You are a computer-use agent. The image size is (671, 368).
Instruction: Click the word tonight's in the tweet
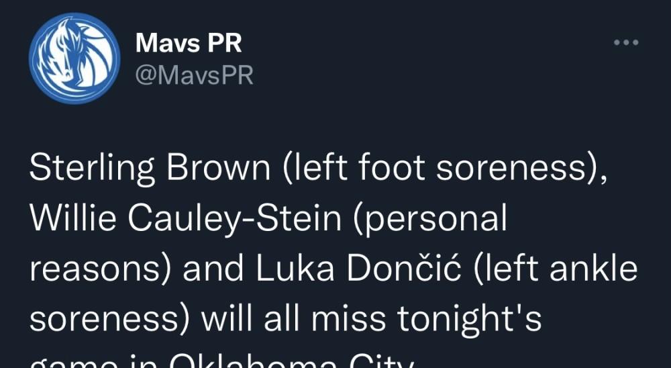tap(470, 320)
